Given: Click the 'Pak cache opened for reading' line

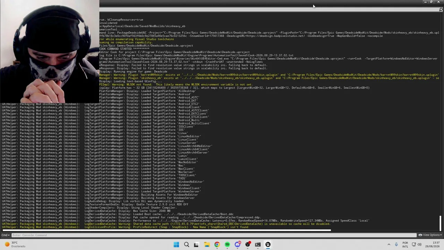Looking at the screenshot, I should [131, 217].
